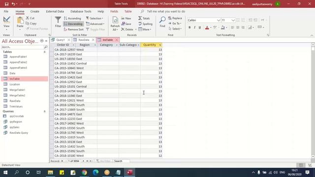The image size is (315, 177).
Task: Copy selection with Copy button
Action: pyautogui.click(x=31, y=24)
